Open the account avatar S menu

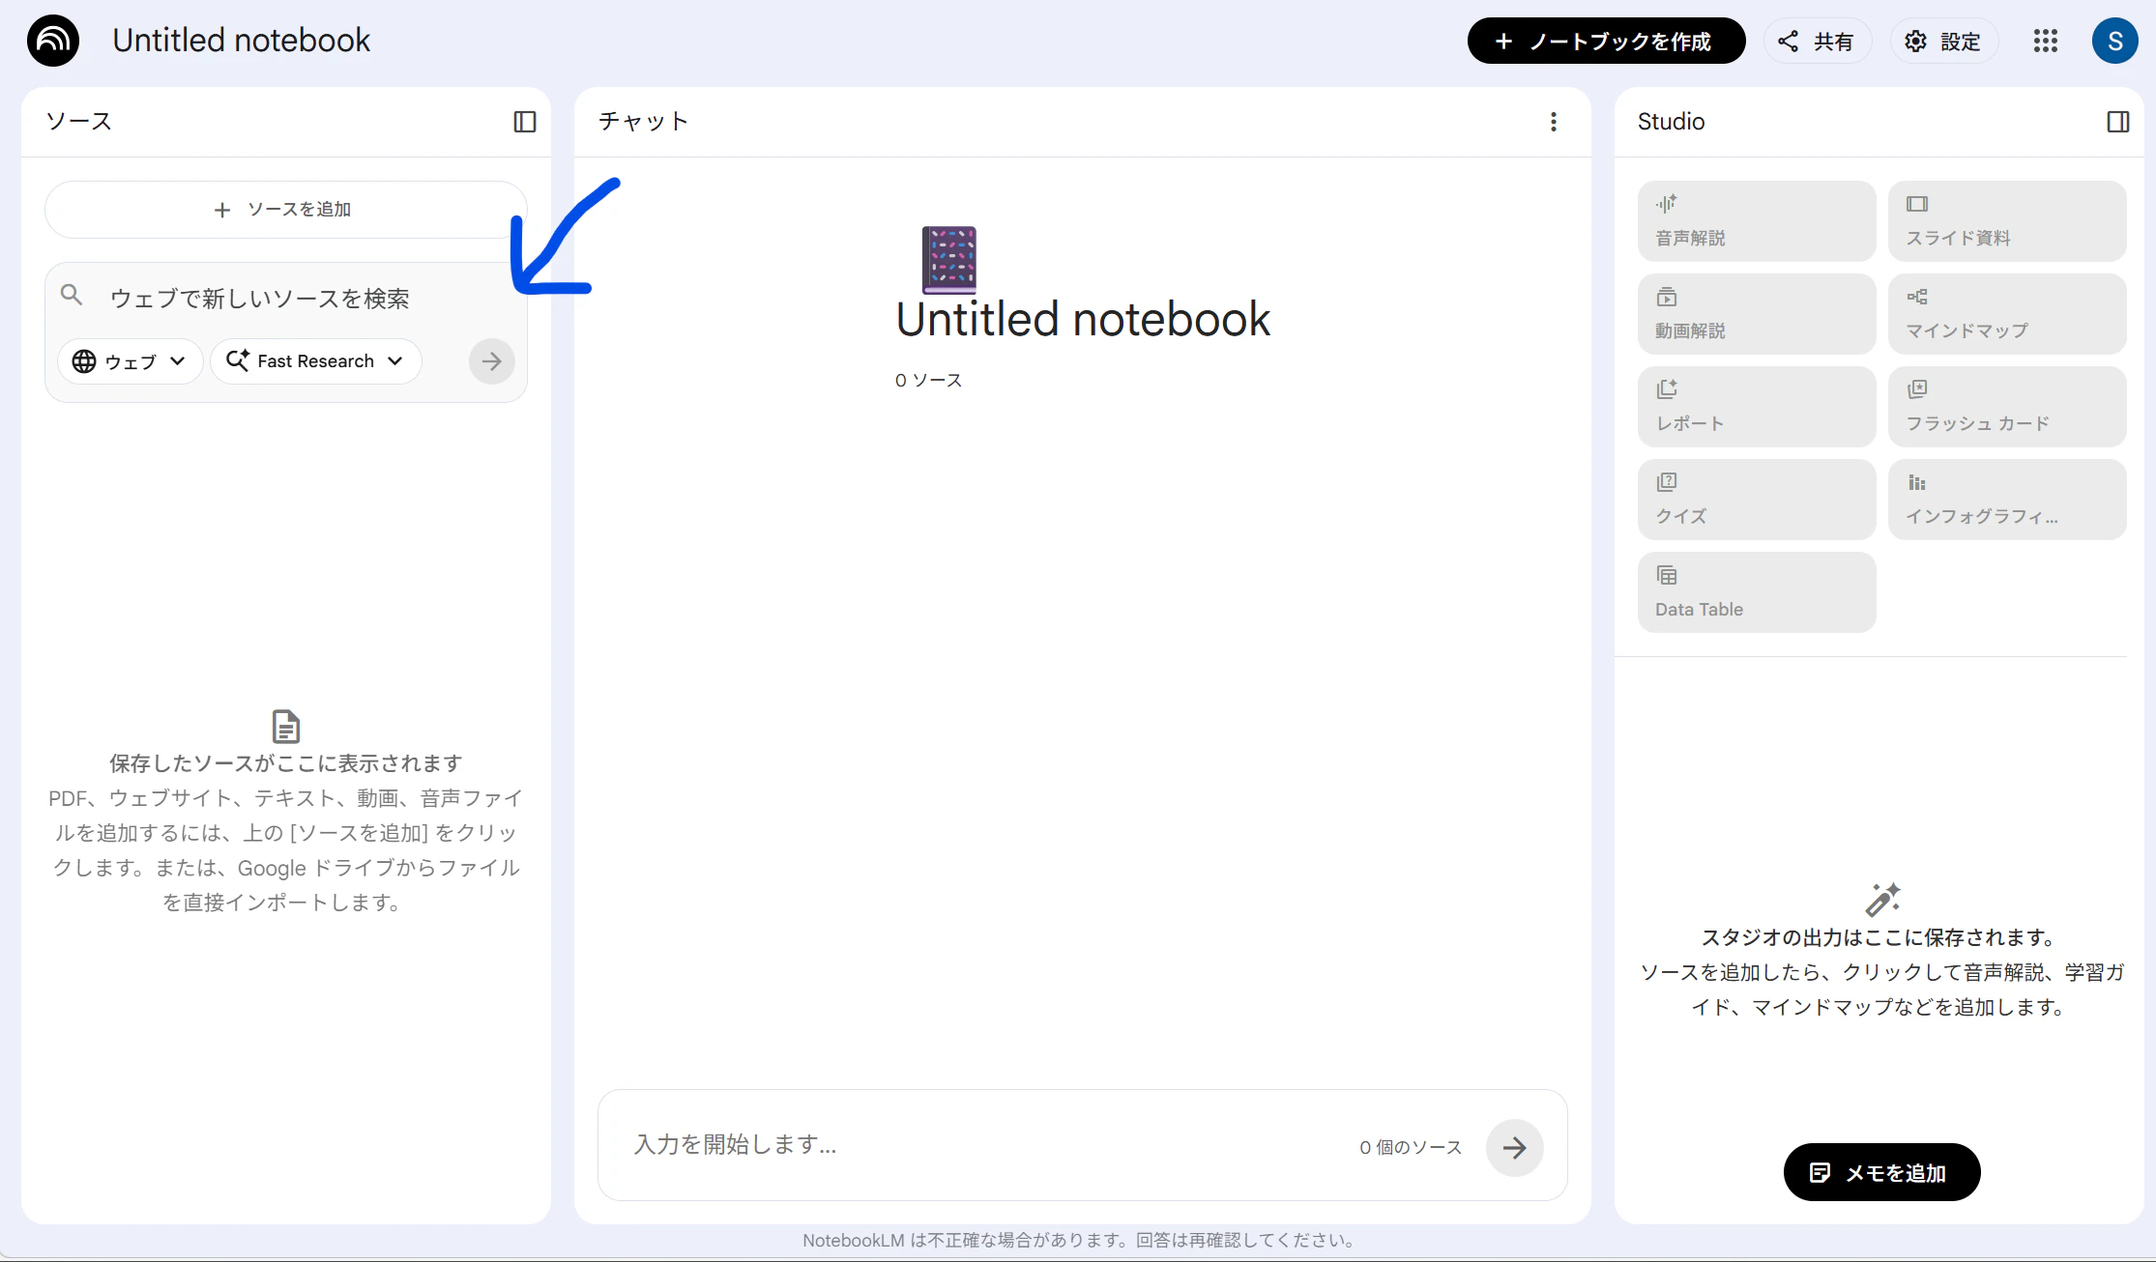[2113, 42]
